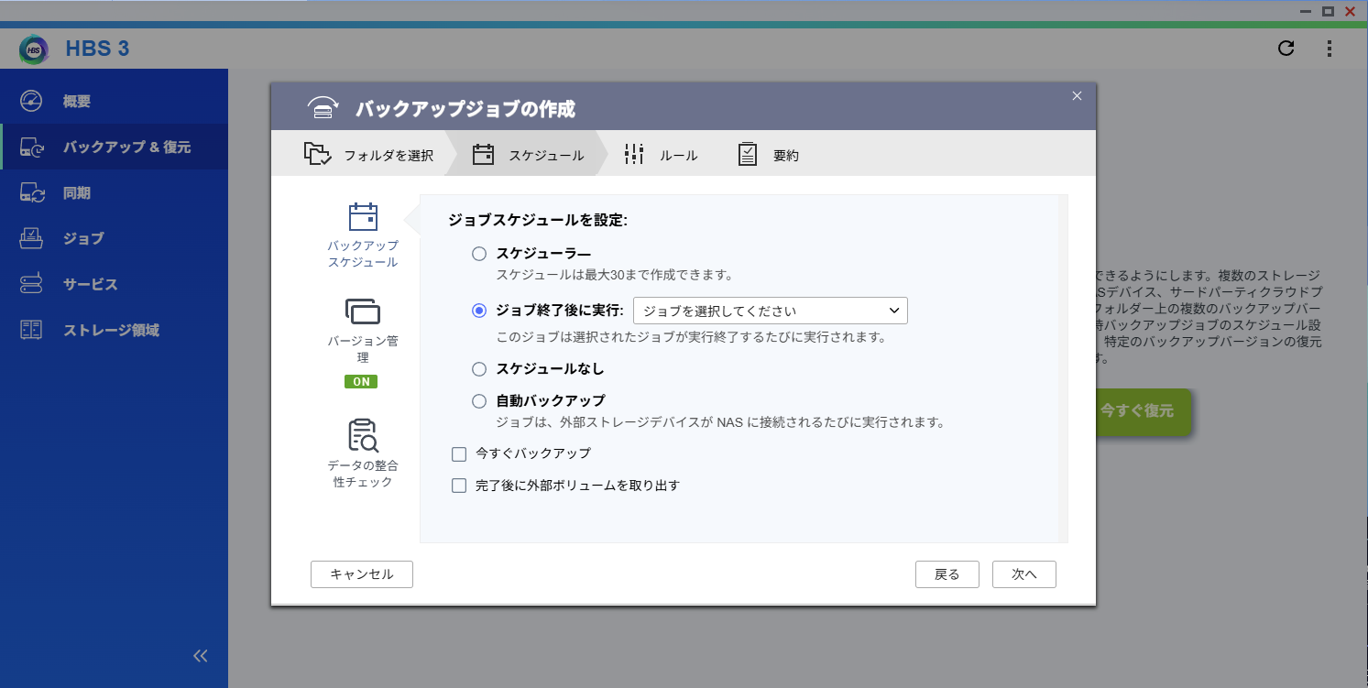Screen dimensions: 1368x688
Task: Go to the ルール wizard step
Action: coord(661,155)
